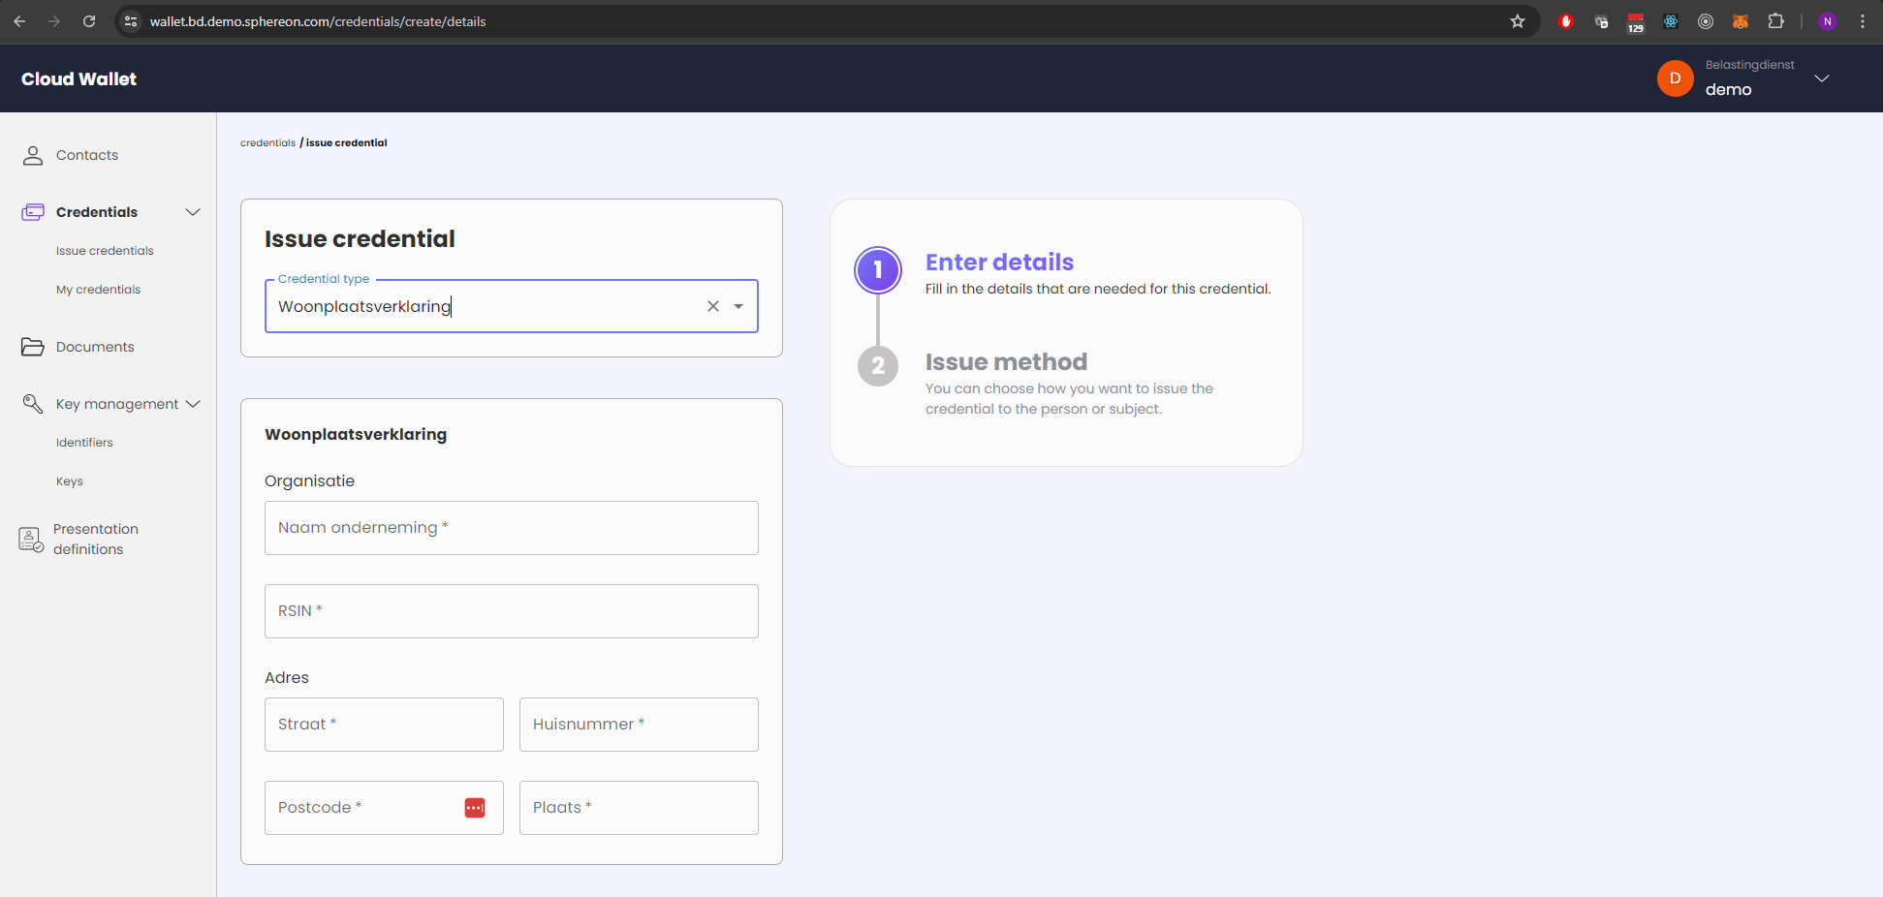Click the red extension icon with 129 badge
This screenshot has width=1883, height=897.
[x=1636, y=22]
